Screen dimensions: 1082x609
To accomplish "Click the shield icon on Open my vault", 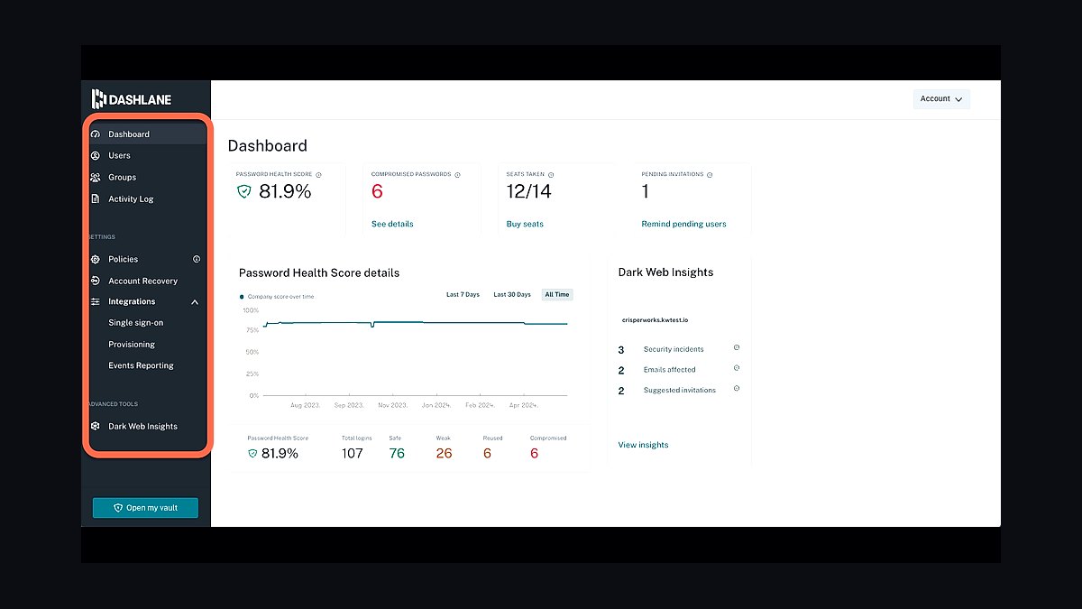I will [118, 508].
